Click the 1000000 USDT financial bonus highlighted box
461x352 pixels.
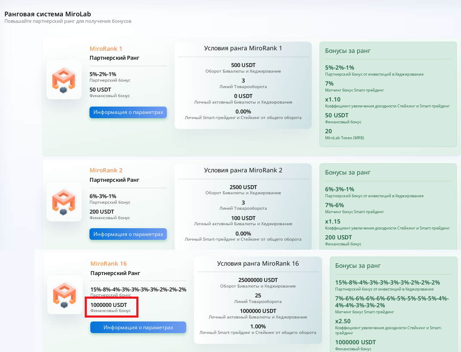[111, 307]
